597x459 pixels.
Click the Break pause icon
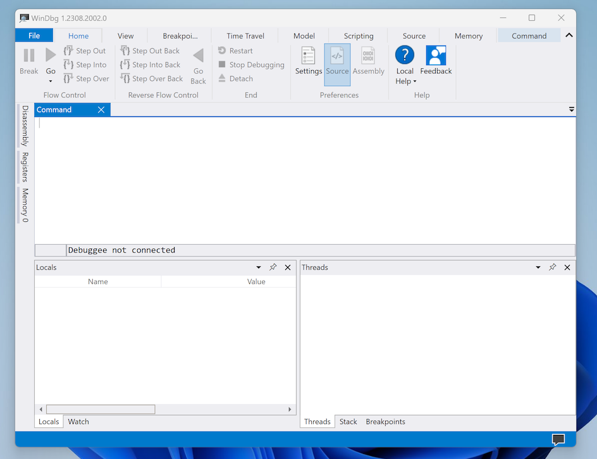tap(29, 56)
